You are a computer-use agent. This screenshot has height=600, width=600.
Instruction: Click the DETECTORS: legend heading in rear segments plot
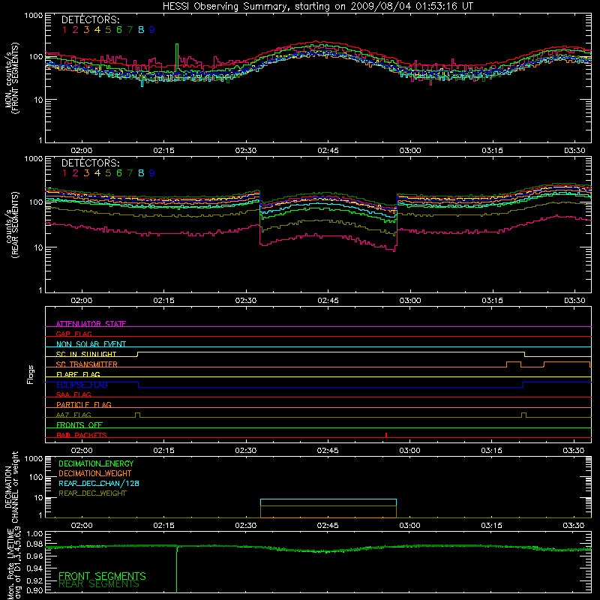(90, 163)
